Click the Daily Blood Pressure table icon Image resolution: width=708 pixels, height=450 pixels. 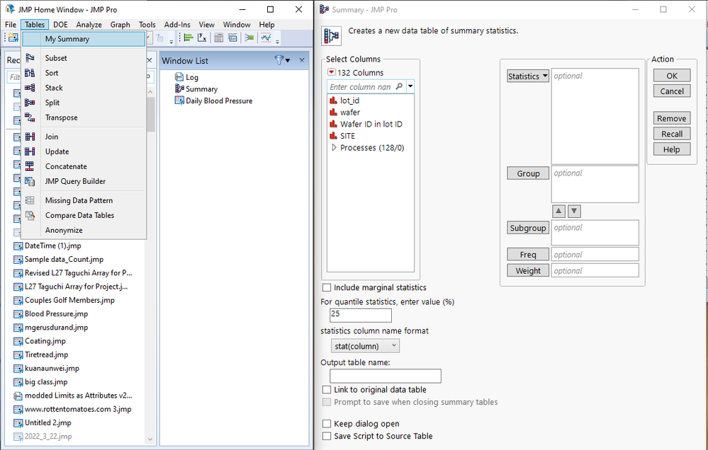click(x=179, y=100)
